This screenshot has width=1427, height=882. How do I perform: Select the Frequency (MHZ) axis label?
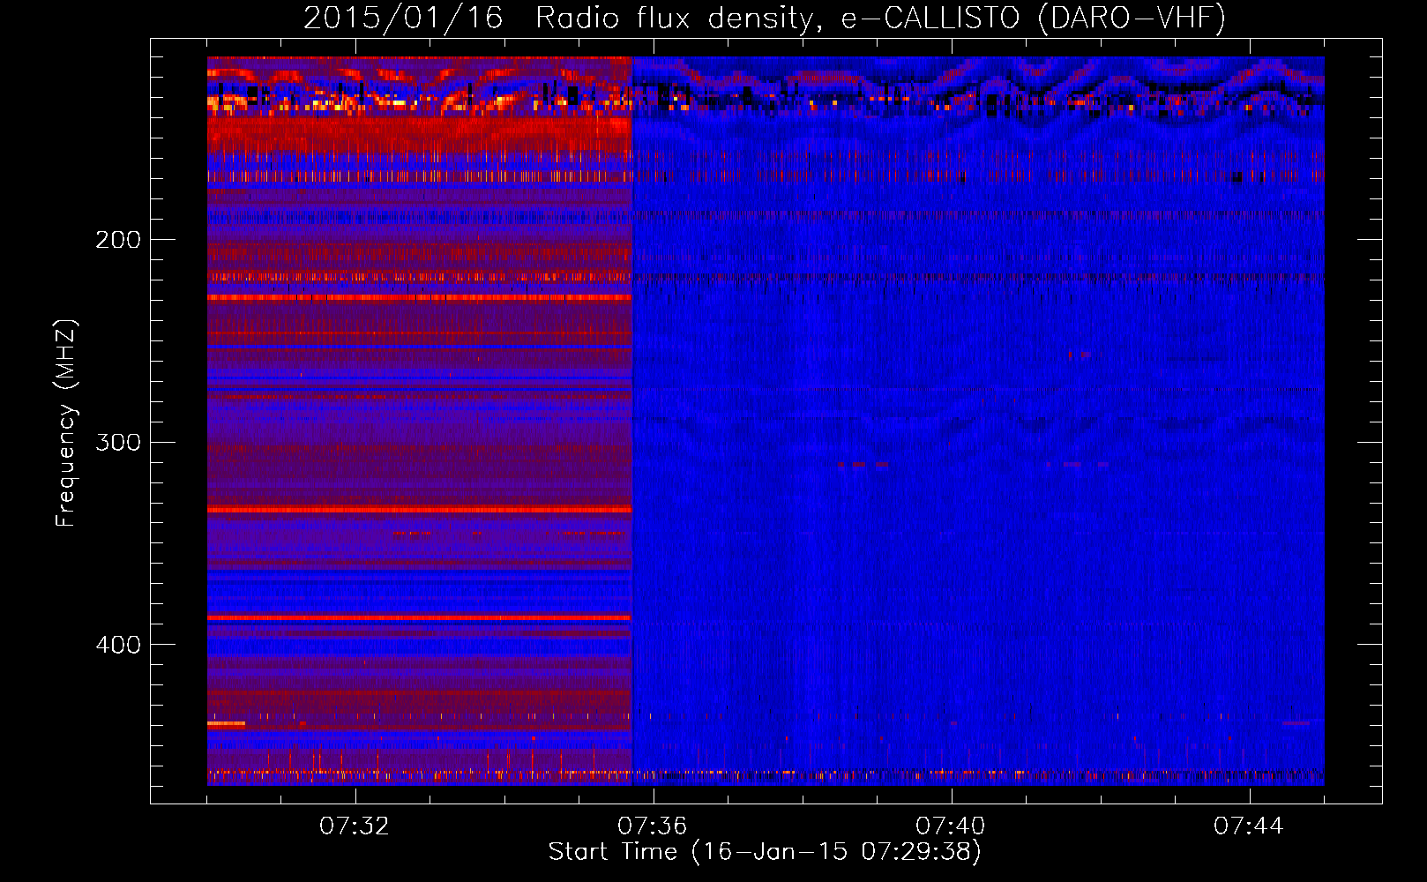pos(66,423)
